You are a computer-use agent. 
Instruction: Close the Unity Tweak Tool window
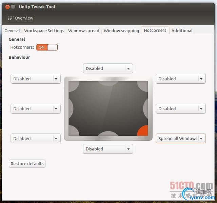click(x=7, y=7)
